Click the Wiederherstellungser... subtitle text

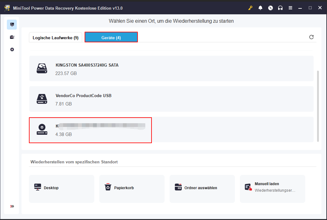coord(275,190)
